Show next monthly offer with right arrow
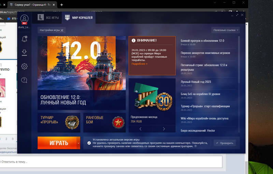 (x=164, y=129)
